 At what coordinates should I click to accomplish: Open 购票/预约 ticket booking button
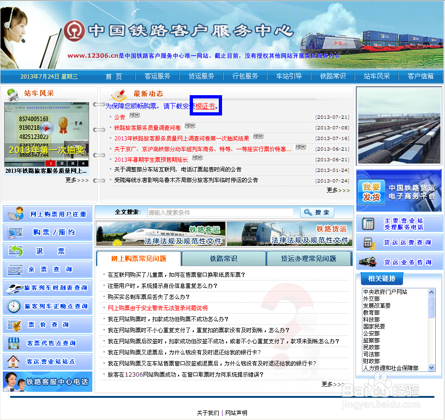click(48, 232)
